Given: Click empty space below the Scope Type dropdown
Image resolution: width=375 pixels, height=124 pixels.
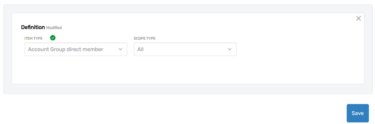Looking at the screenshot, I should (185, 70).
